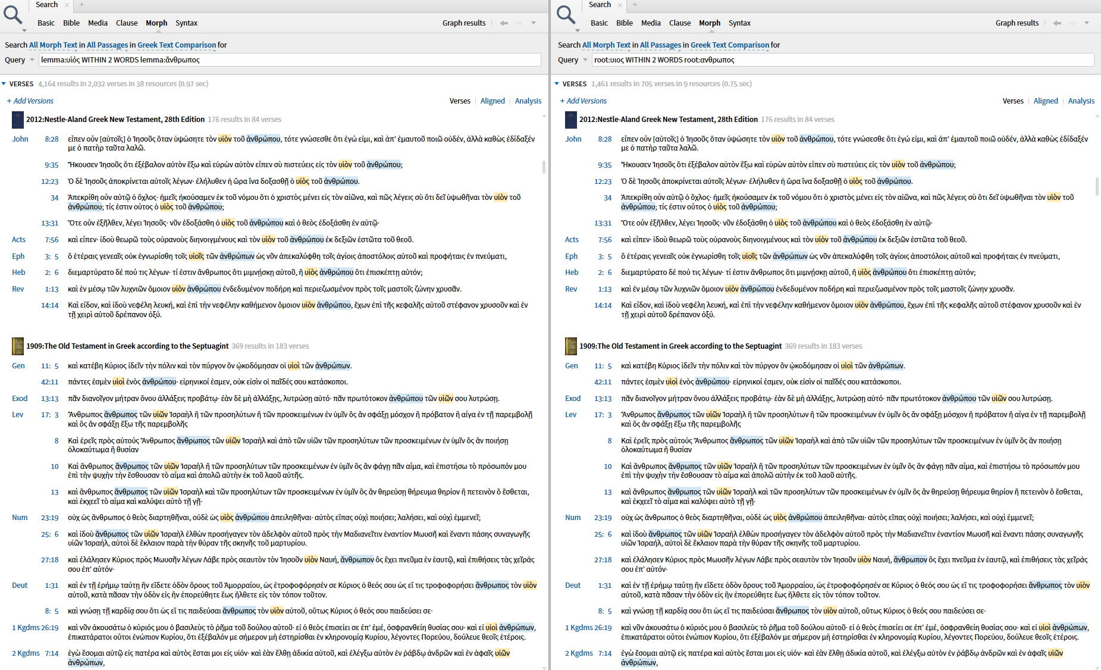
Task: Open Septuagint book cover icon in left panel
Action: tap(18, 346)
